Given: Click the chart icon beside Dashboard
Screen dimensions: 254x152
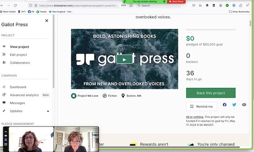Looking at the screenshot, I should 4,87.
